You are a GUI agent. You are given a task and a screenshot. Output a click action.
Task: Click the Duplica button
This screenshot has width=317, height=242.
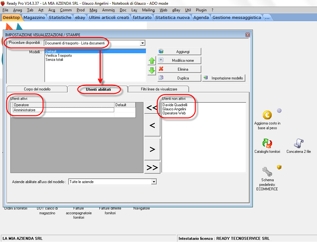[179, 78]
